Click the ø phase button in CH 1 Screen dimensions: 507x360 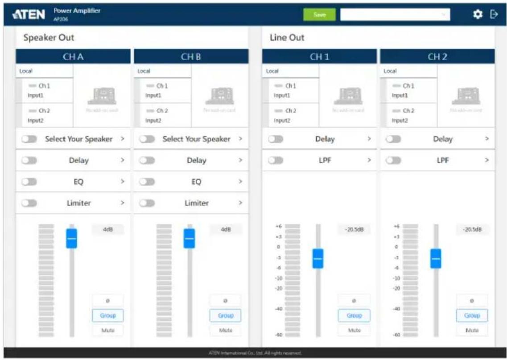pos(354,301)
